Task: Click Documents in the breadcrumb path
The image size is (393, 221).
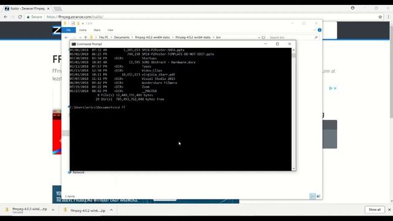Action: (122, 37)
